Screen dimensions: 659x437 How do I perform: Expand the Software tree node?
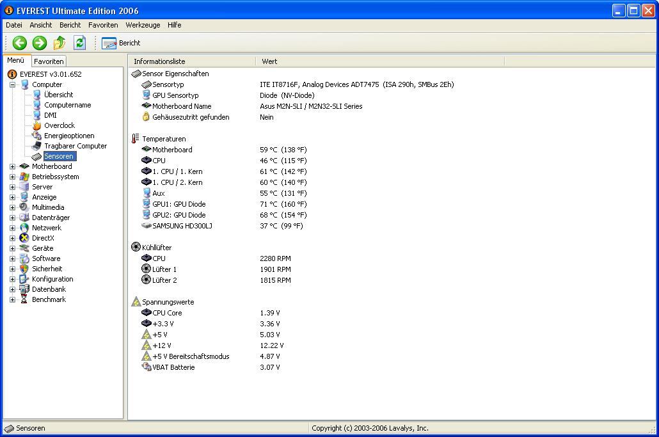click(x=13, y=259)
